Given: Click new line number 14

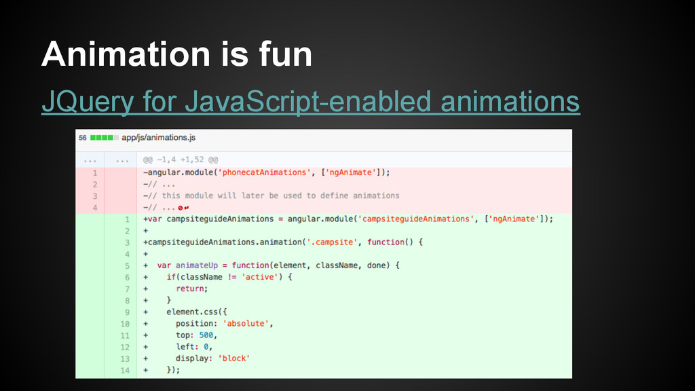Looking at the screenshot, I should pyautogui.click(x=125, y=370).
